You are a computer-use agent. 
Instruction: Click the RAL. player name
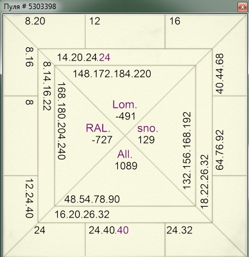tap(98, 128)
